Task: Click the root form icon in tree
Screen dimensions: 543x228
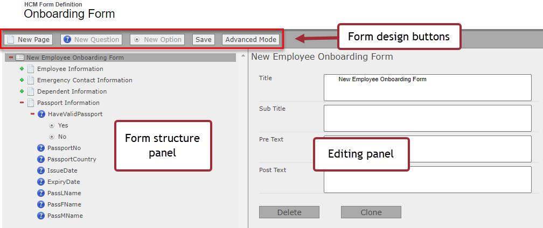Action: pos(20,58)
